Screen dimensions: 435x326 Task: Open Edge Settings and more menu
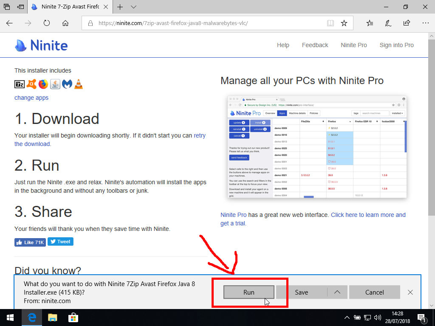point(425,23)
